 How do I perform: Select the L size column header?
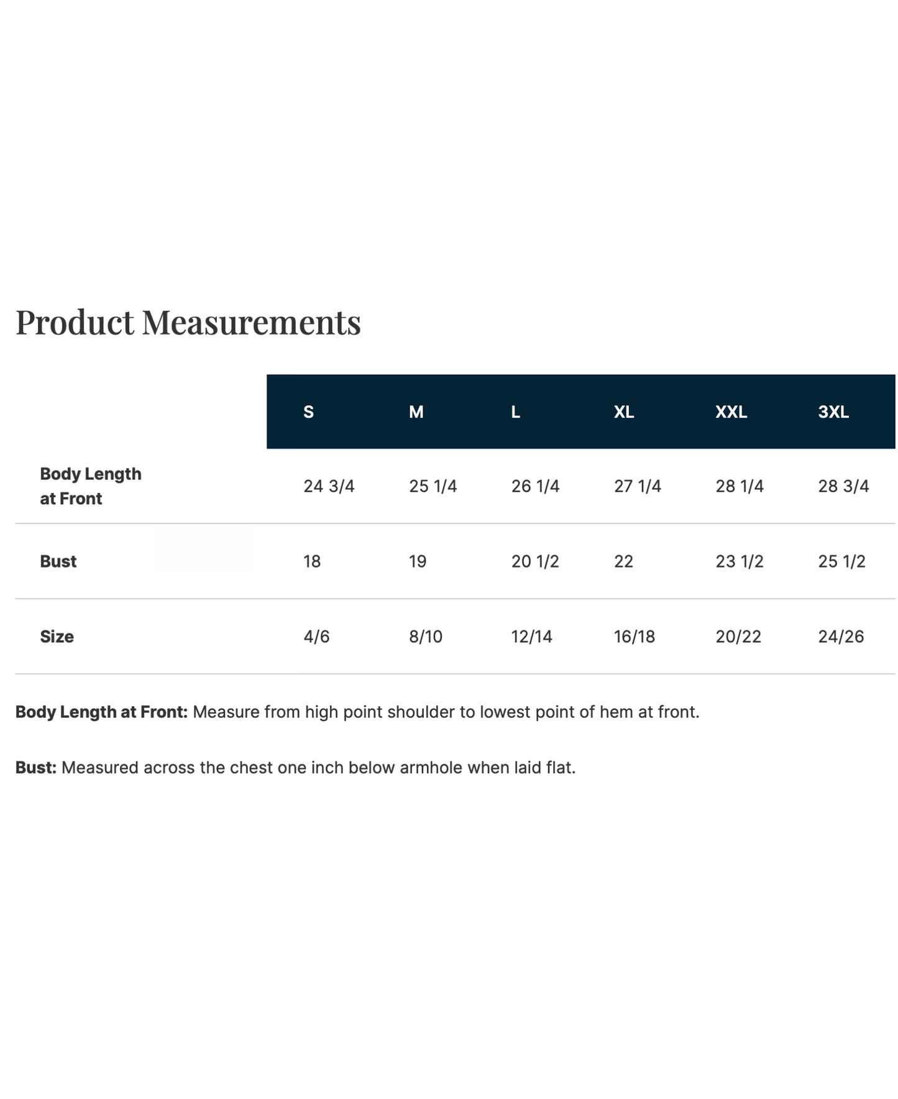click(x=516, y=412)
